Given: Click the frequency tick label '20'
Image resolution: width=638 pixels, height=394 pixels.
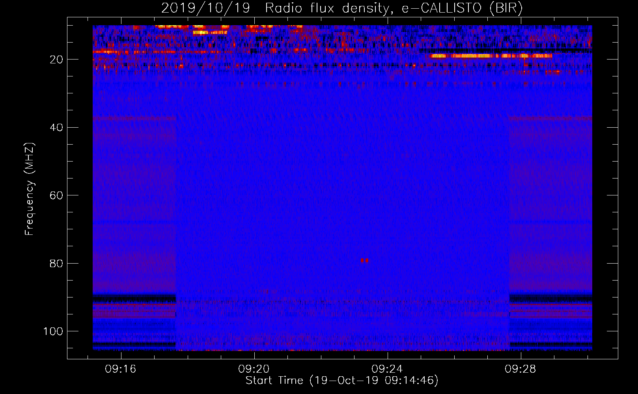Looking at the screenshot, I should click(x=57, y=59).
